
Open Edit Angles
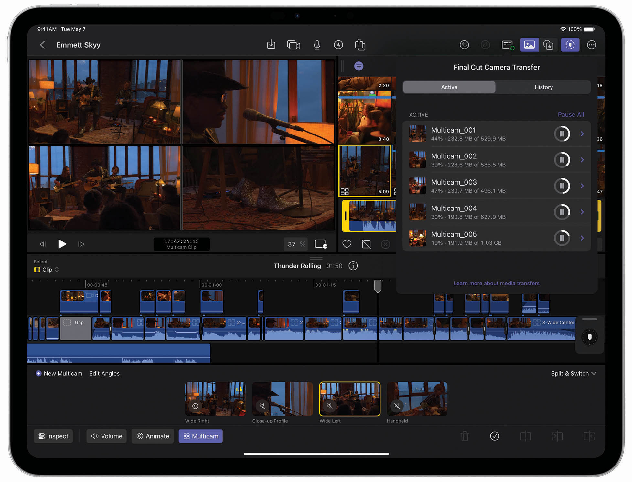pyautogui.click(x=104, y=373)
